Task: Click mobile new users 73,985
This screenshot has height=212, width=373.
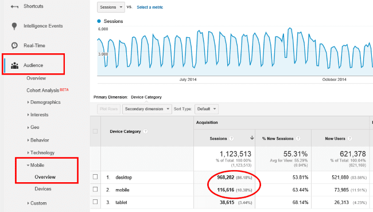Action: pos(341,190)
